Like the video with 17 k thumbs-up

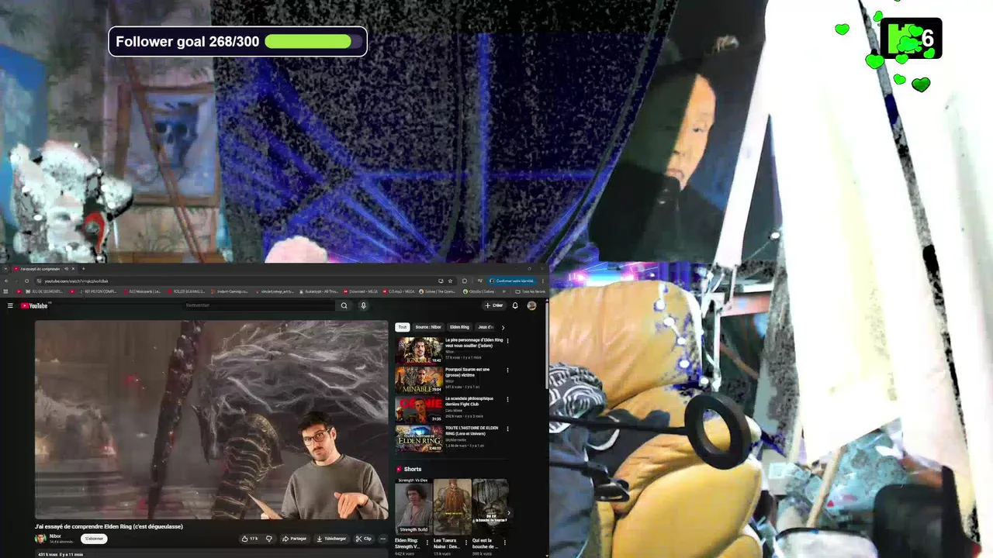pyautogui.click(x=249, y=539)
